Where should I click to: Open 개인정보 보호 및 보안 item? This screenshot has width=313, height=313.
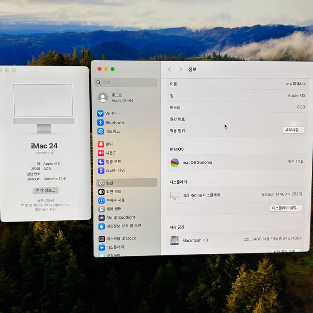[123, 226]
